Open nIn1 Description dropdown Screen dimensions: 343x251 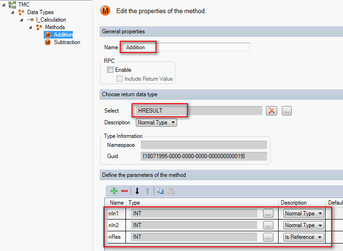click(x=304, y=213)
